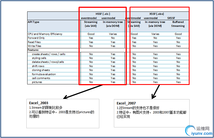Select line 2.特征中，有图片支持 in Excel_2007 note
This screenshot has height=138, width=214.
click(x=151, y=115)
